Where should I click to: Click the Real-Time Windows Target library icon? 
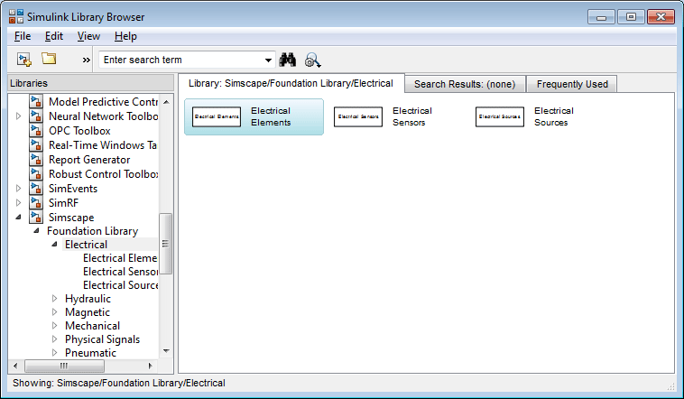point(36,144)
